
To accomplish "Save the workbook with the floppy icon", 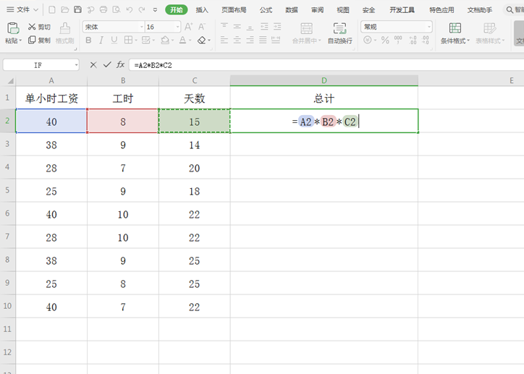I will click(x=77, y=9).
